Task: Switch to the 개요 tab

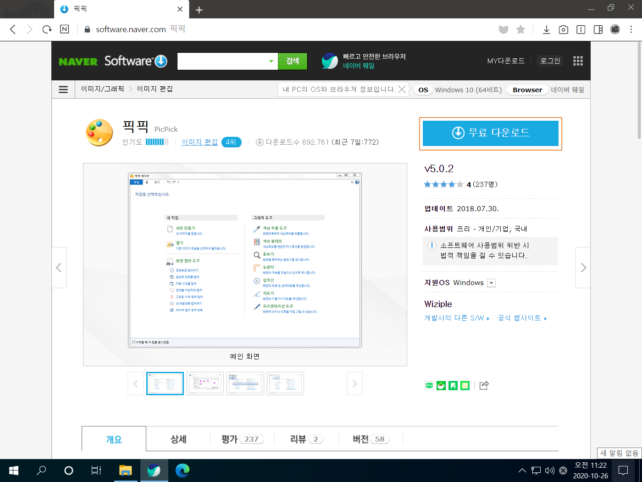Action: (114, 439)
